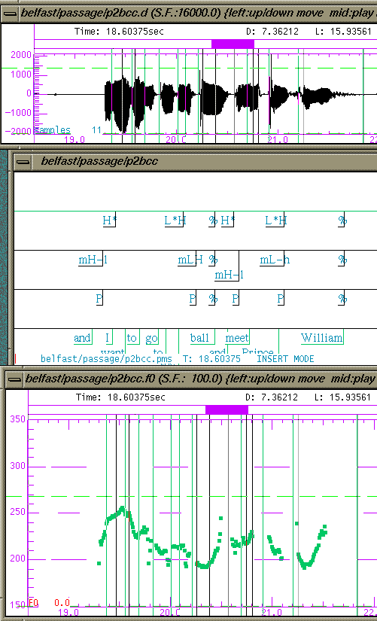Viewport: 377px width, 621px height.
Task: Select the mLH label in second tier
Action: (x=190, y=260)
